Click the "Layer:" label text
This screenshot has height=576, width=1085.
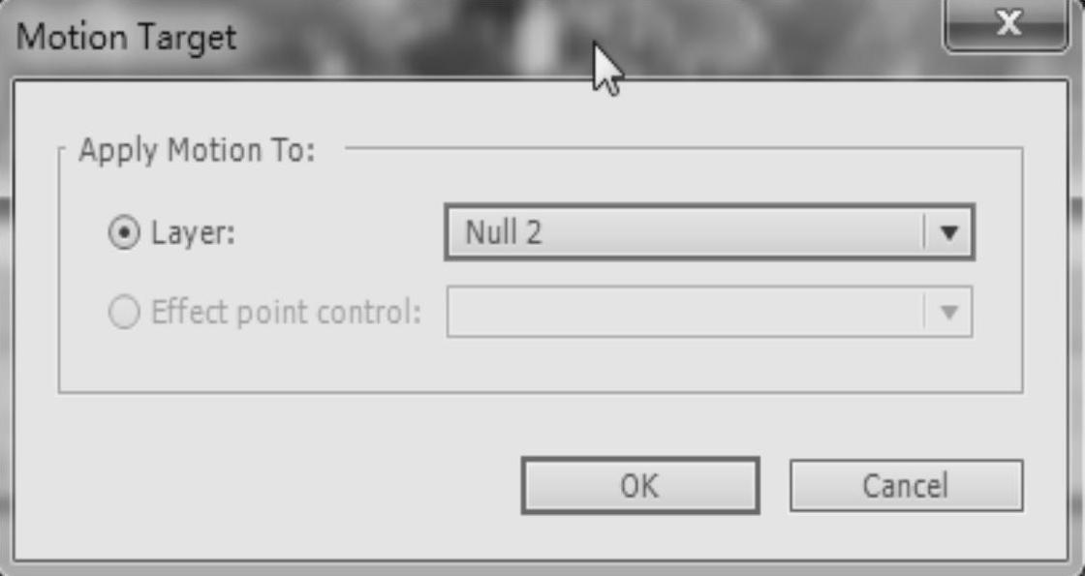[x=193, y=234]
